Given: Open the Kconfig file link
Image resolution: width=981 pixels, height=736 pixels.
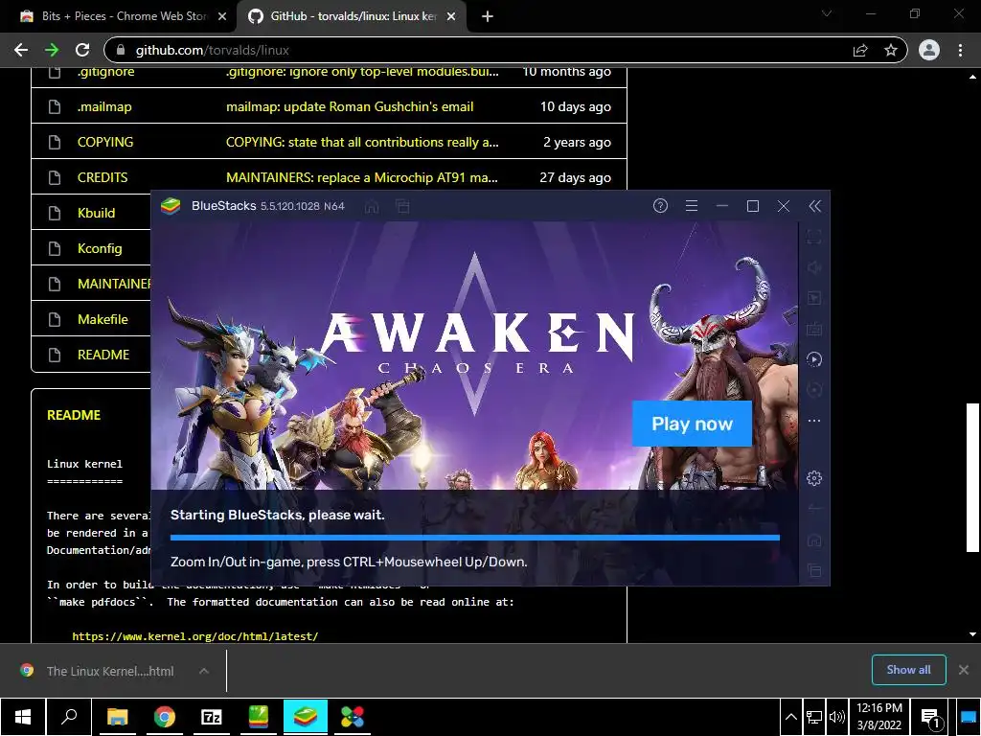Looking at the screenshot, I should 100,248.
